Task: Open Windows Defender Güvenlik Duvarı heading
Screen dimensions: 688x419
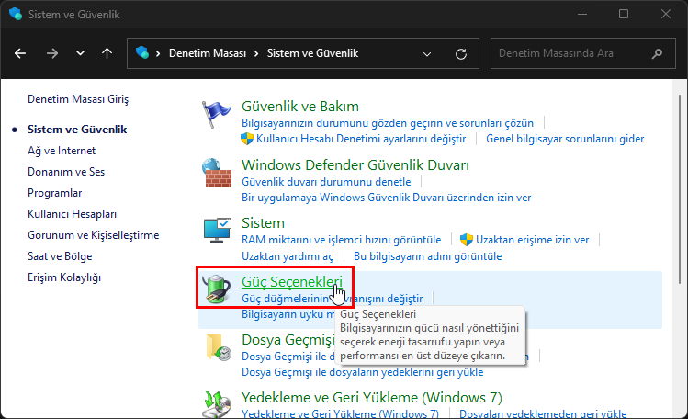Action: tap(355, 165)
